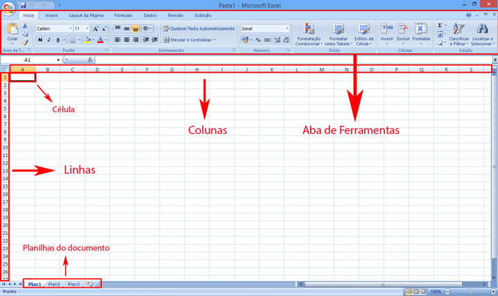
Task: Apply percent style format
Action: pos(258,40)
